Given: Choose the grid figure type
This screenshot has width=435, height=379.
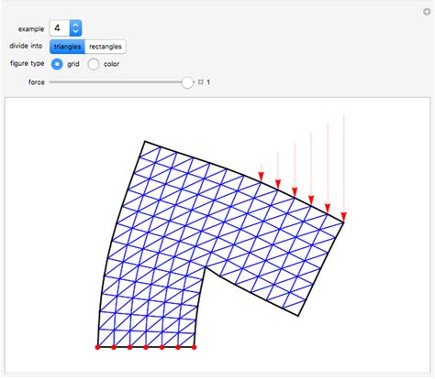Looking at the screenshot, I should coord(57,64).
